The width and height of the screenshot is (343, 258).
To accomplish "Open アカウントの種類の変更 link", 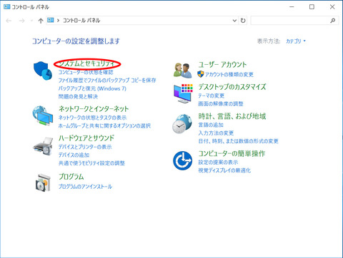I will coord(229,75).
